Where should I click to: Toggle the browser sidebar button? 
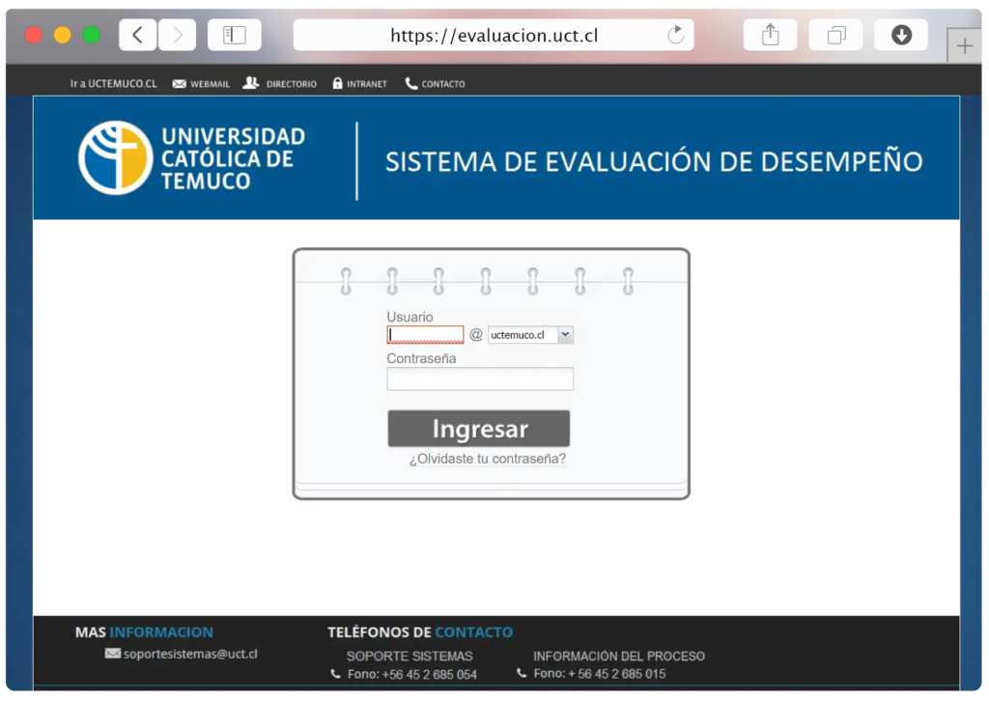tap(234, 35)
